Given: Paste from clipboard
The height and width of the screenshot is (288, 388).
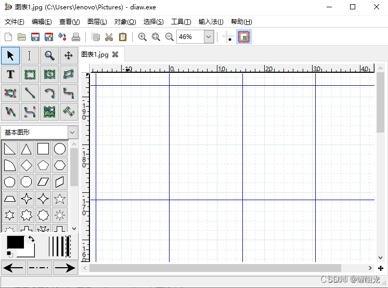Looking at the screenshot, I should tap(123, 37).
